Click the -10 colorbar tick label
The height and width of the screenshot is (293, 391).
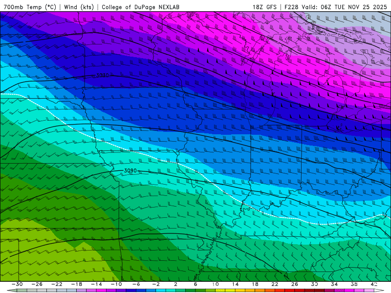pyautogui.click(x=116, y=284)
